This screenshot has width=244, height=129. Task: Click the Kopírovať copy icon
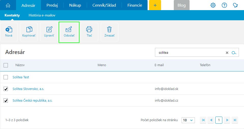point(29,29)
